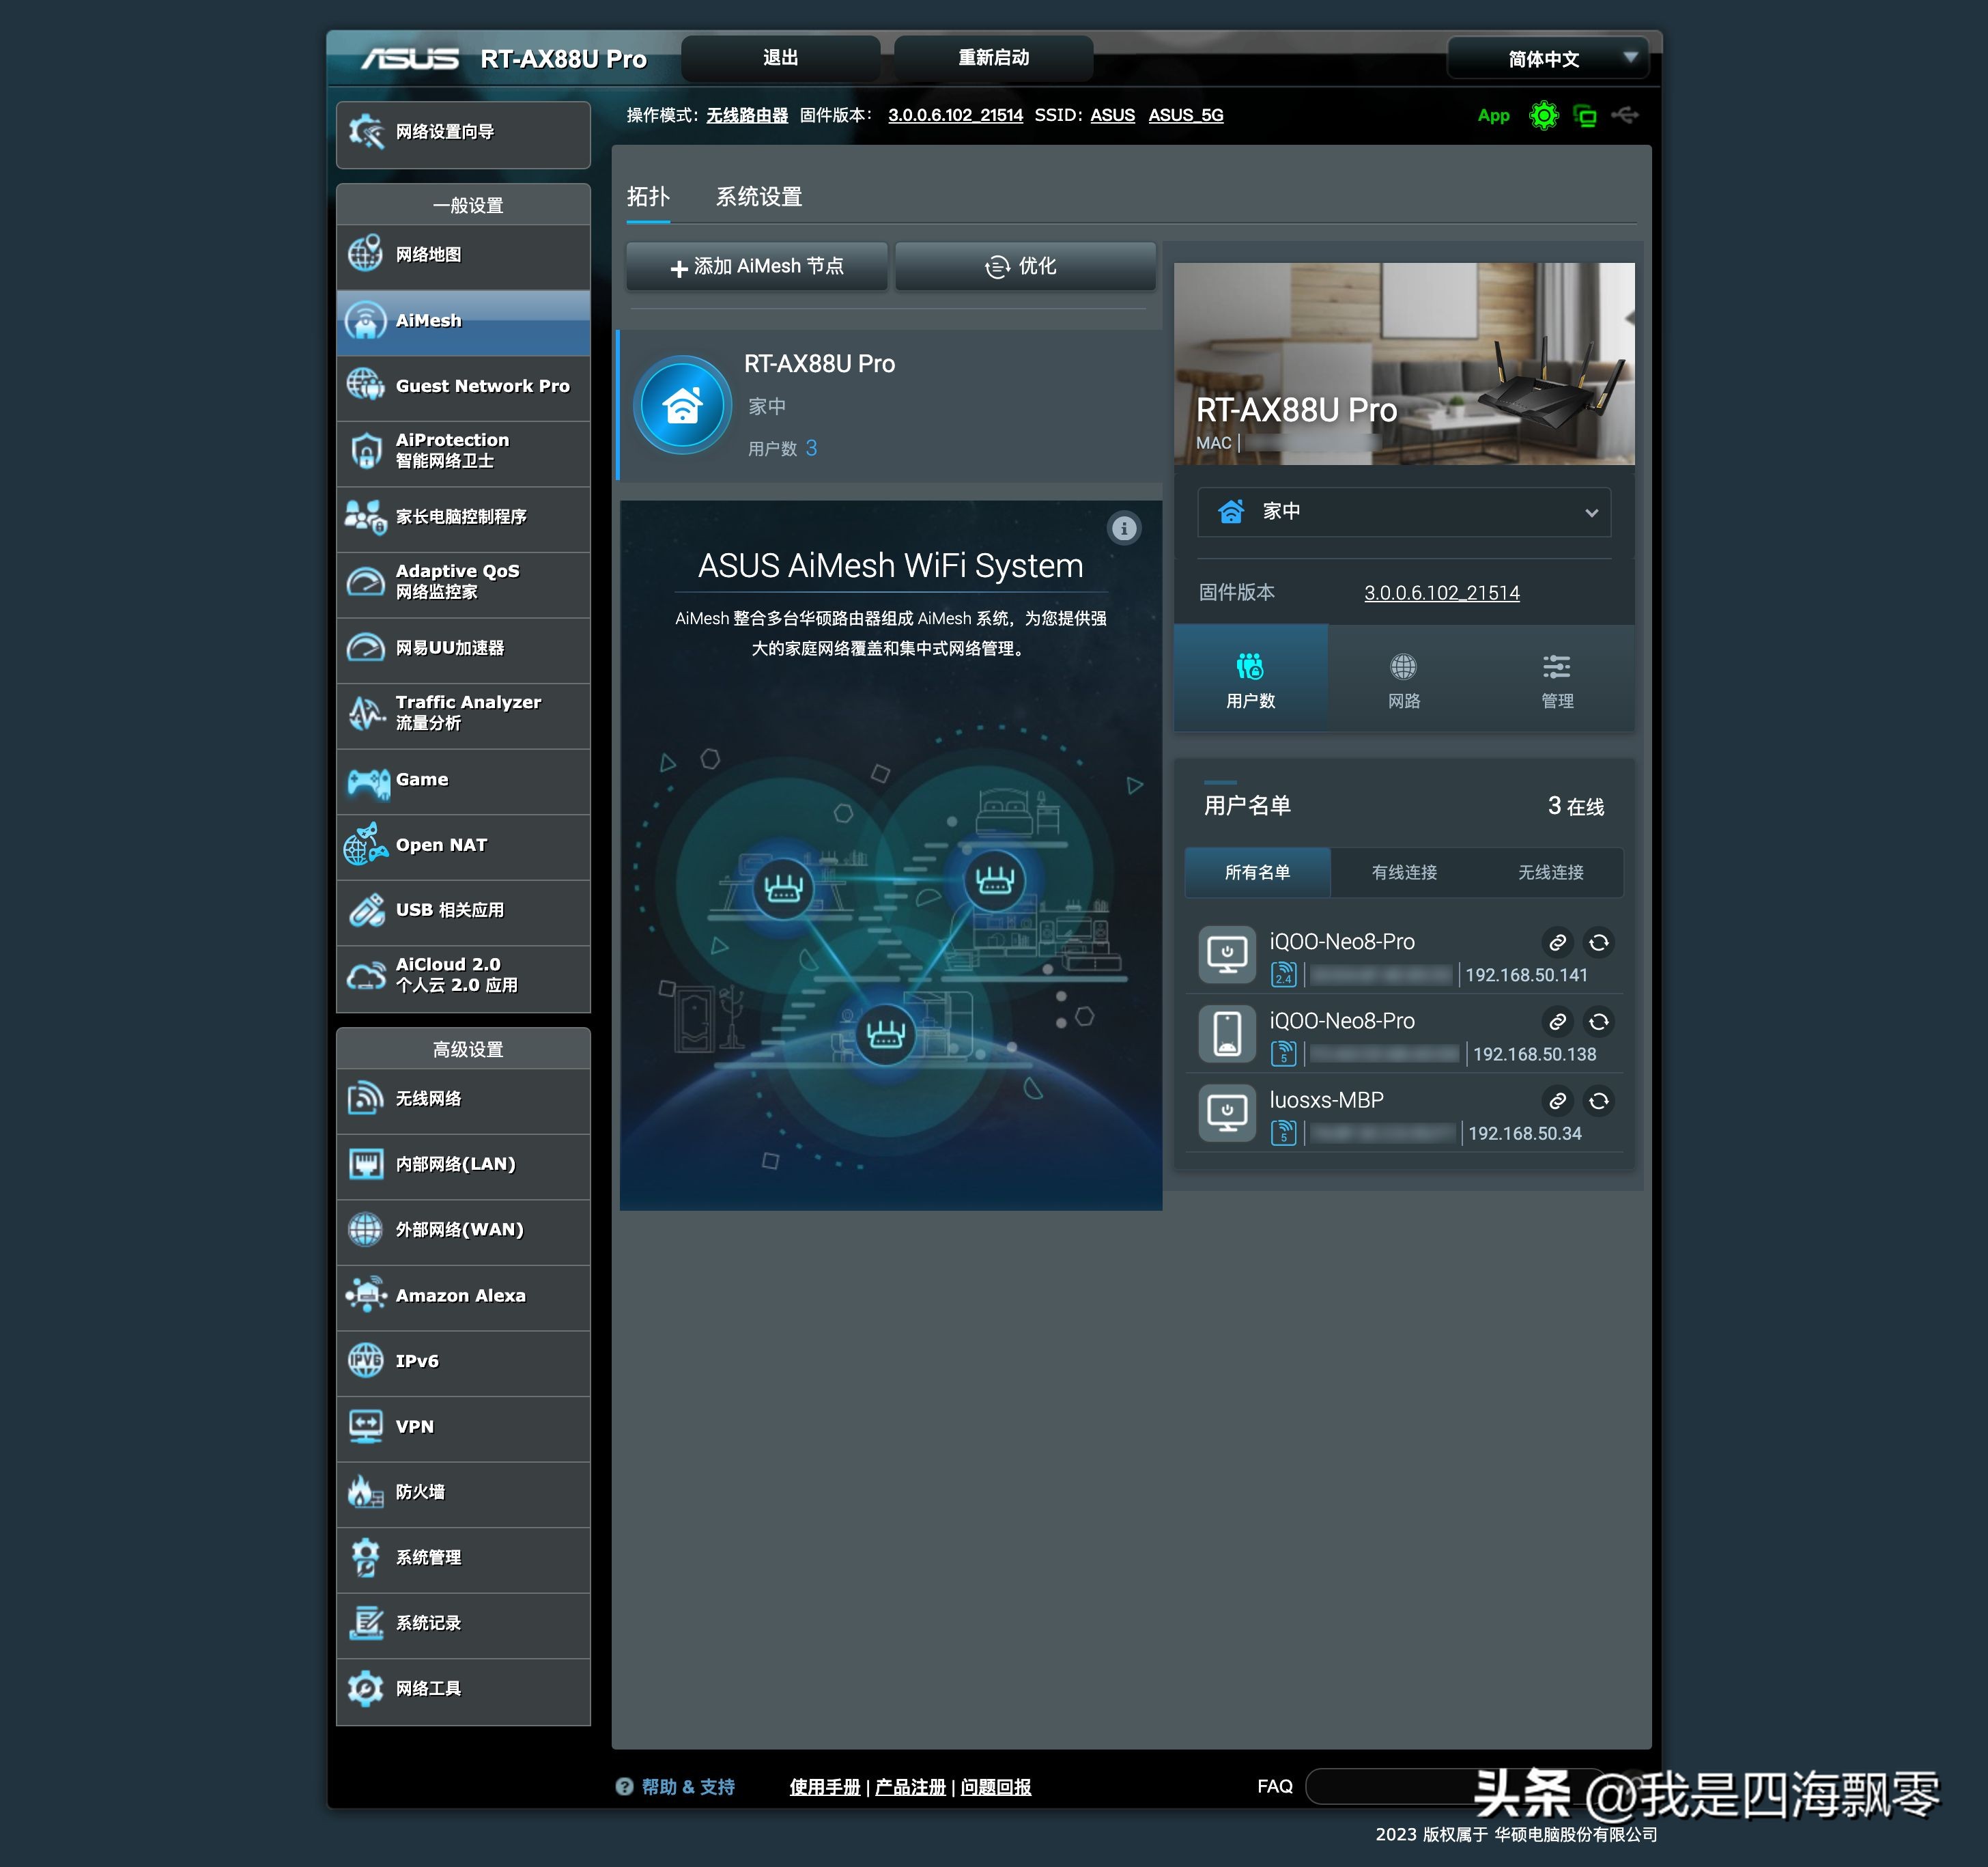Click the ASUS_5G SSID link
The image size is (1988, 1867).
(x=1185, y=116)
